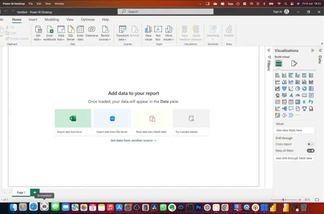
Task: Select the Python visual
Action: tap(311, 102)
